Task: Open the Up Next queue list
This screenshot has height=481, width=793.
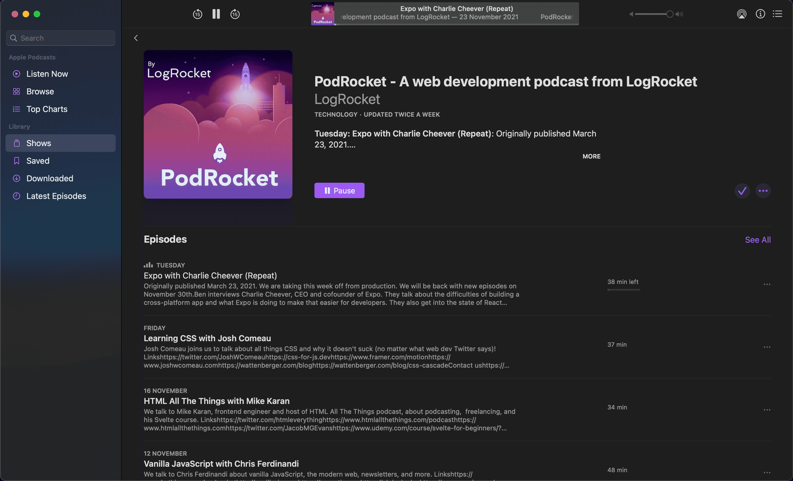Action: click(x=778, y=14)
